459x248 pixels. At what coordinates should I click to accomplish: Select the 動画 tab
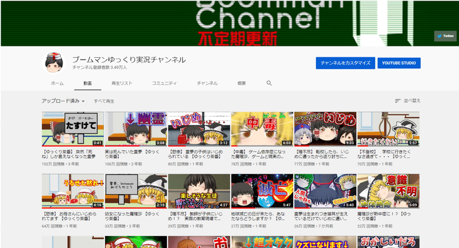[x=88, y=83]
